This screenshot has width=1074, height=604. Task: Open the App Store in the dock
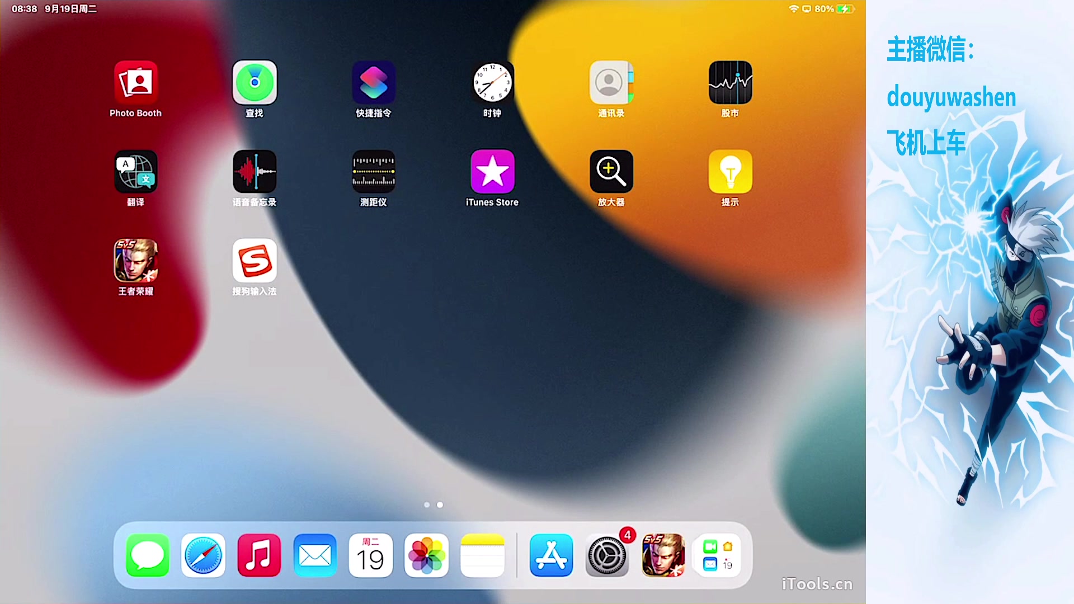point(551,555)
